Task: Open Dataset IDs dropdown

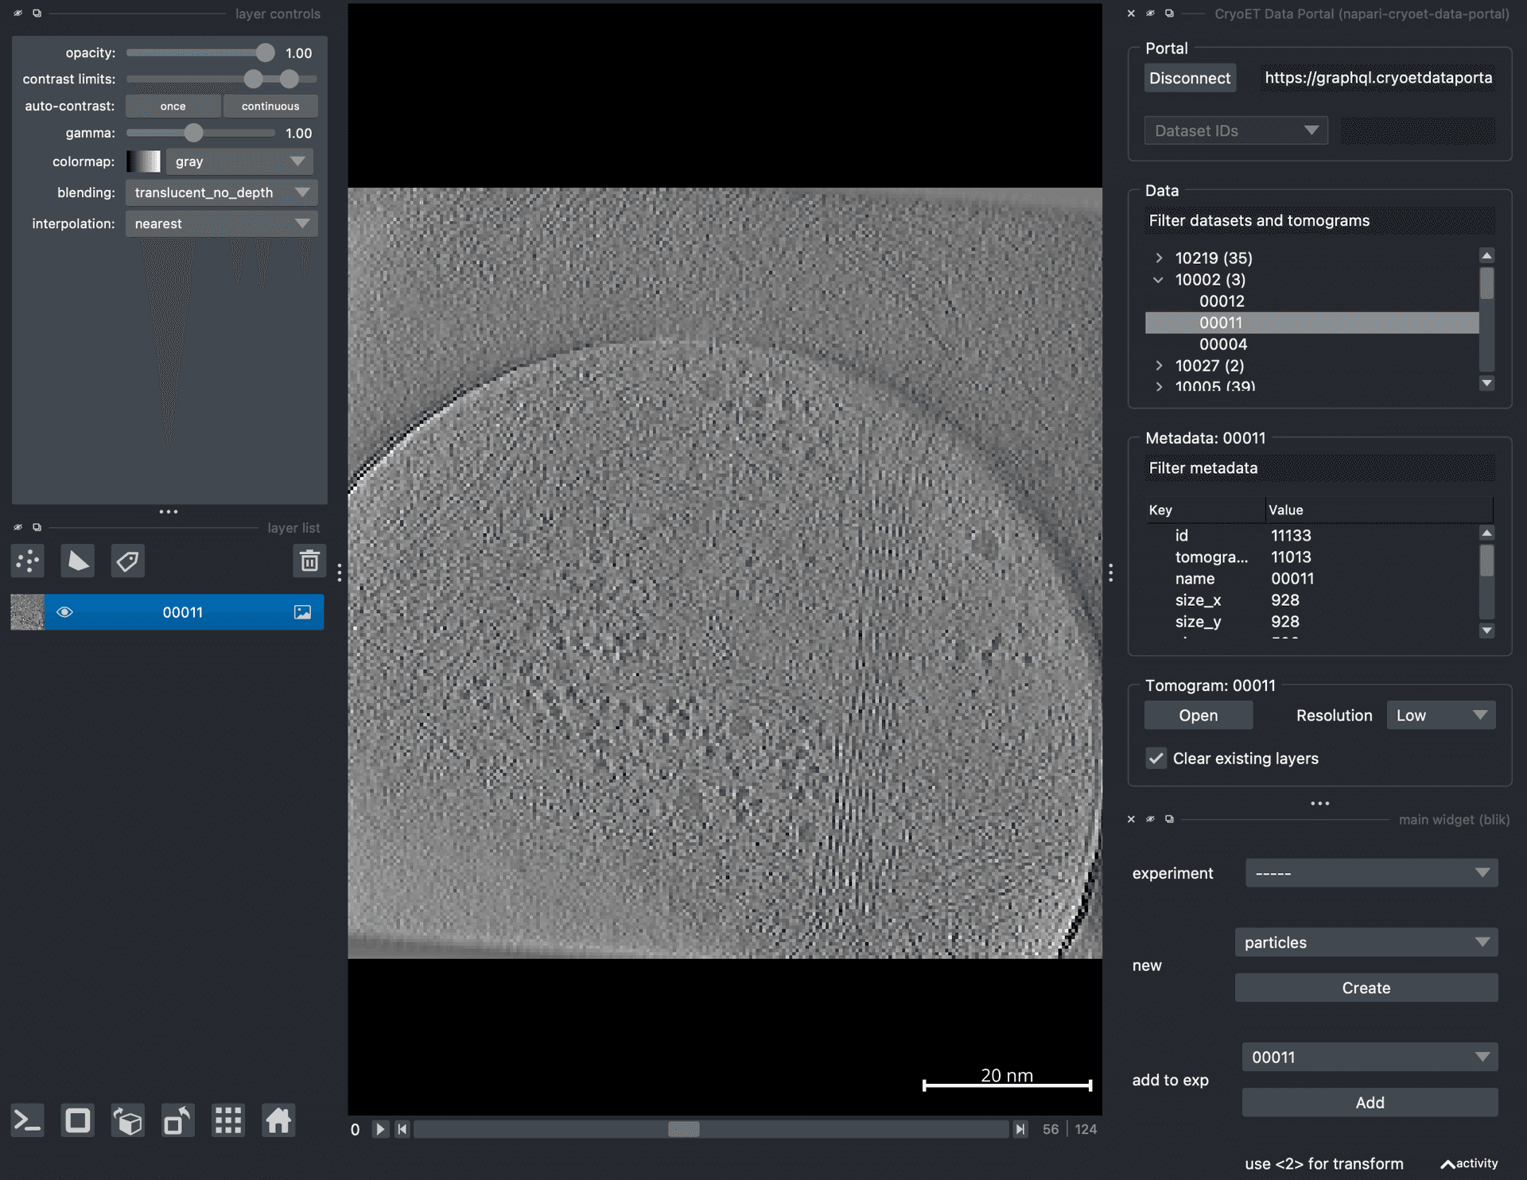Action: (1236, 130)
